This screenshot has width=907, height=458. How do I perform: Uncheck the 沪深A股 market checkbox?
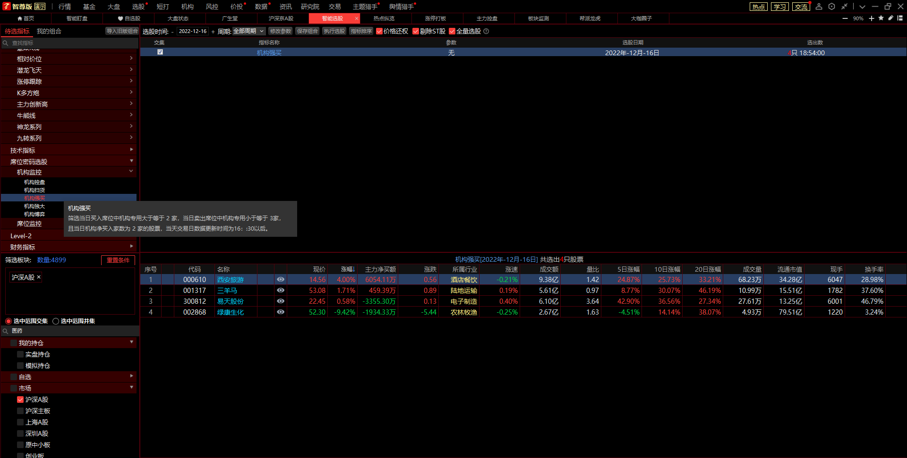[20, 400]
